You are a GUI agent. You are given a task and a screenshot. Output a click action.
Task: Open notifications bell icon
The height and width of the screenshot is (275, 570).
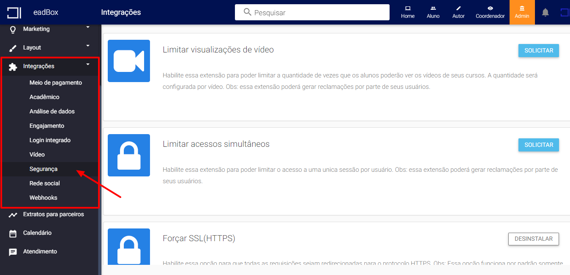click(545, 12)
